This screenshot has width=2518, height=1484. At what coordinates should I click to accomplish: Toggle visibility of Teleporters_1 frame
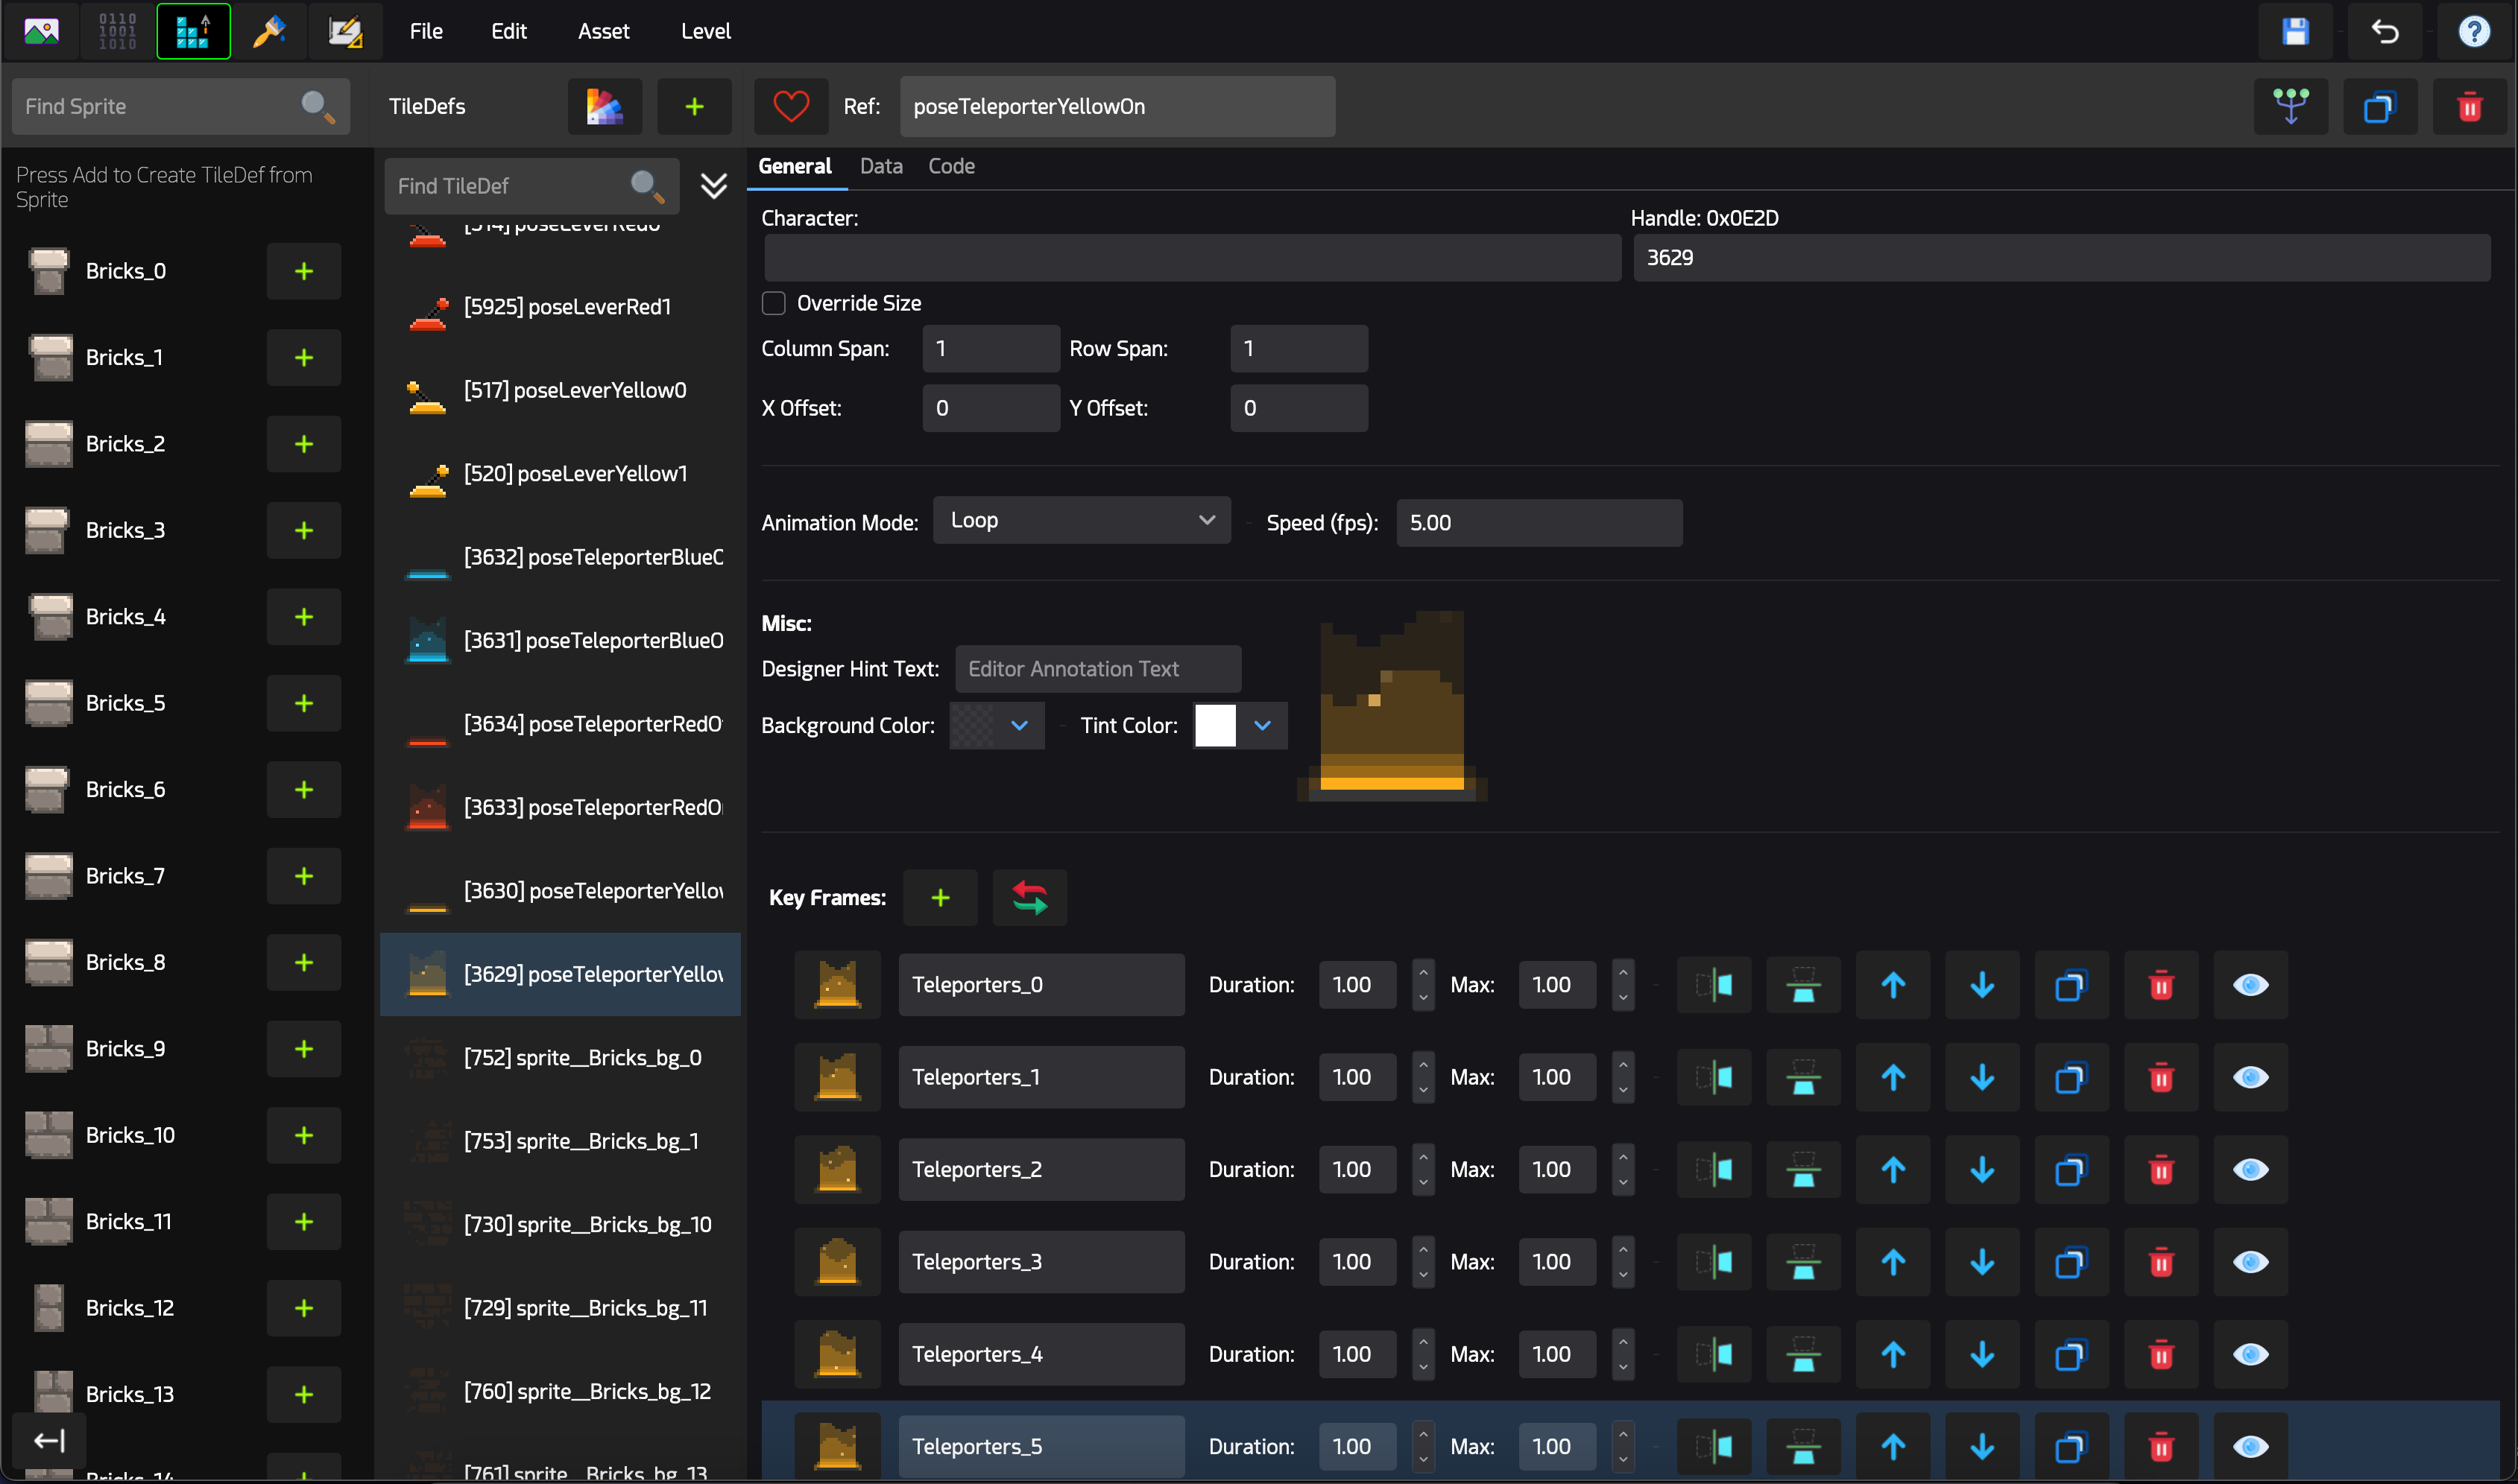[x=2250, y=1077]
